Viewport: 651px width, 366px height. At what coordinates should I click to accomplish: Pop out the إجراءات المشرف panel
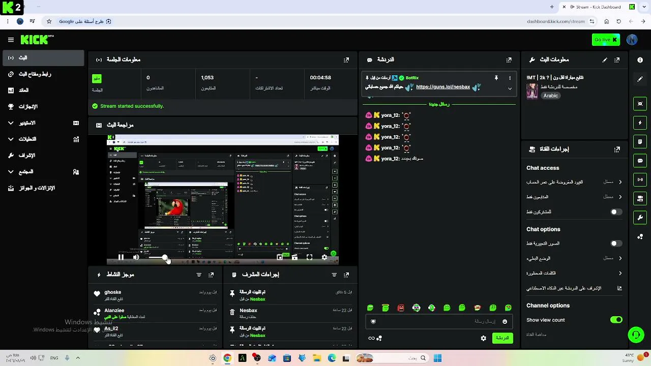click(346, 274)
